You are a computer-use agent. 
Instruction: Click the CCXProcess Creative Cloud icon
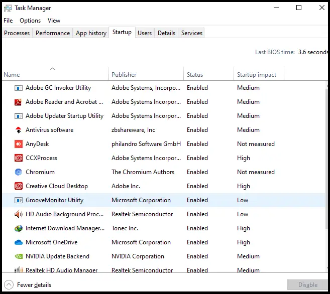(19, 158)
